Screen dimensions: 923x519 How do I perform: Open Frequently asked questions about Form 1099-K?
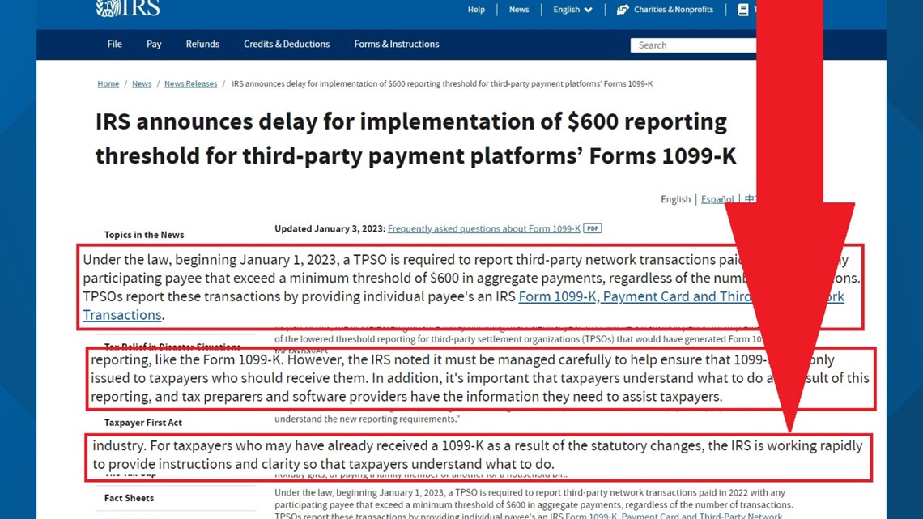[x=484, y=228]
